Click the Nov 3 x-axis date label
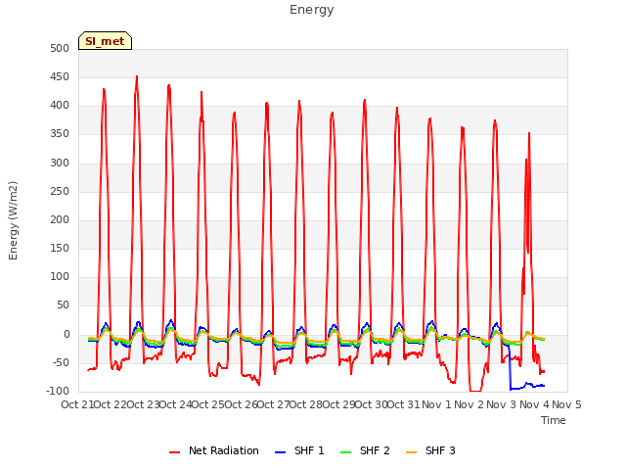This screenshot has width=626, height=470. pos(502,404)
